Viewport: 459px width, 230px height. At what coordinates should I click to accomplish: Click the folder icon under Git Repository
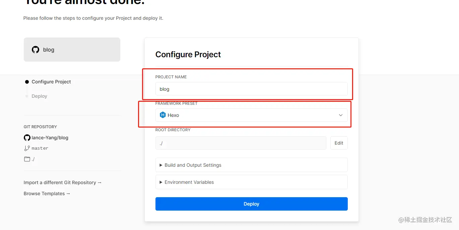coord(27,159)
